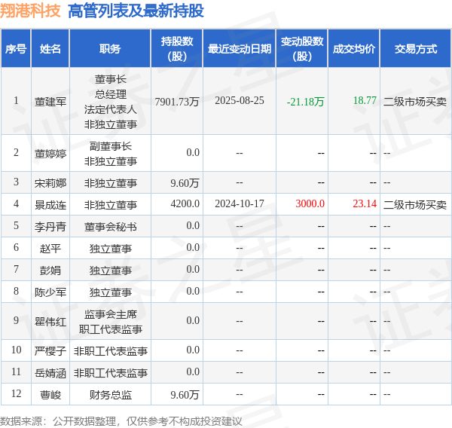452x428 pixels.
Task: Select the 变动股数(股) column header
Action: pos(302,49)
